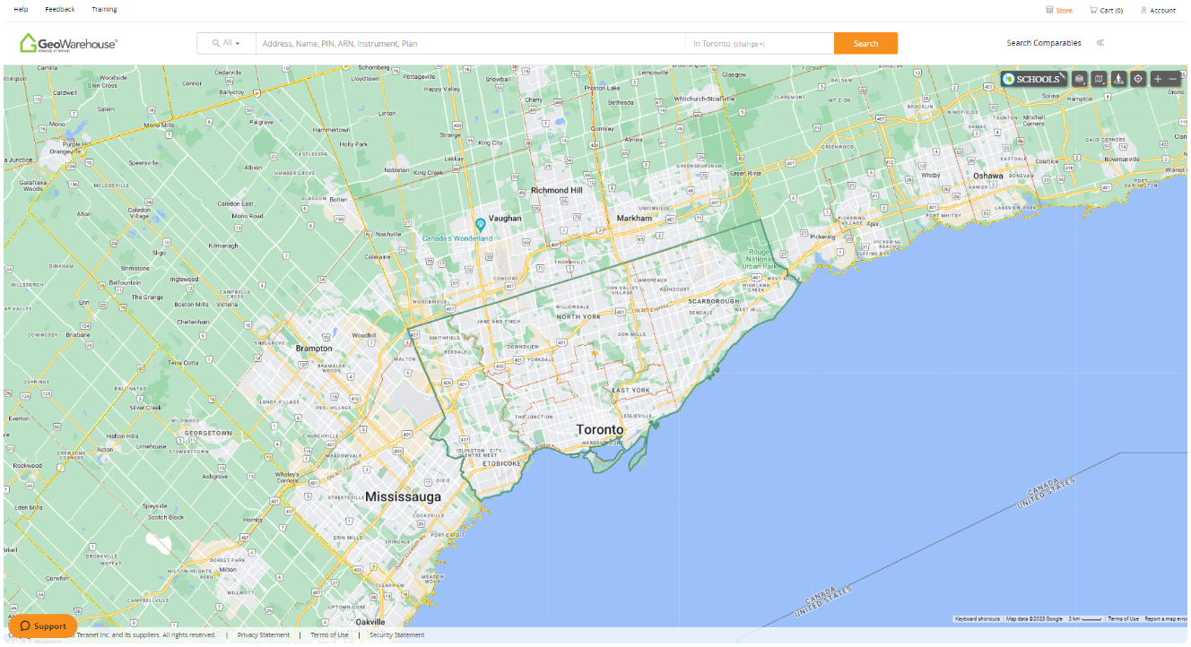Image resolution: width=1191 pixels, height=647 pixels.
Task: Click the GeoWarehouse logo
Action: coord(69,43)
